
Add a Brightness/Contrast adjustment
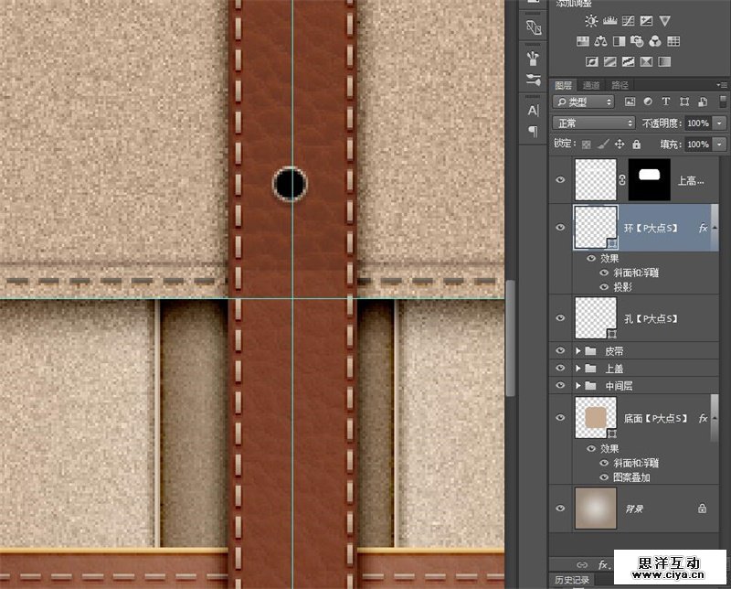592,21
